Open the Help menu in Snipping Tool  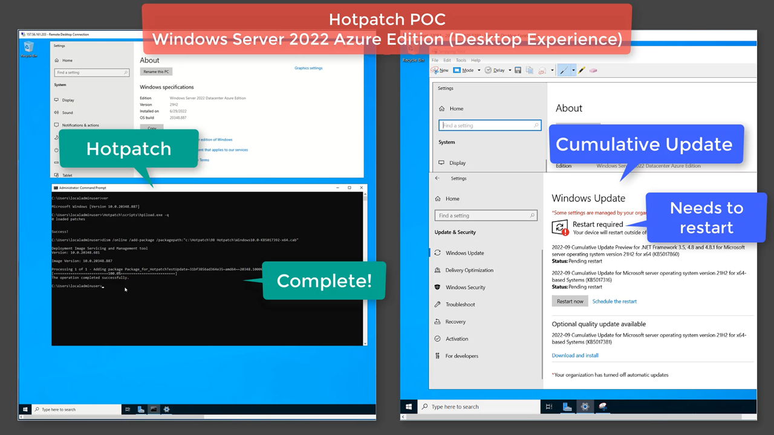[x=476, y=60]
